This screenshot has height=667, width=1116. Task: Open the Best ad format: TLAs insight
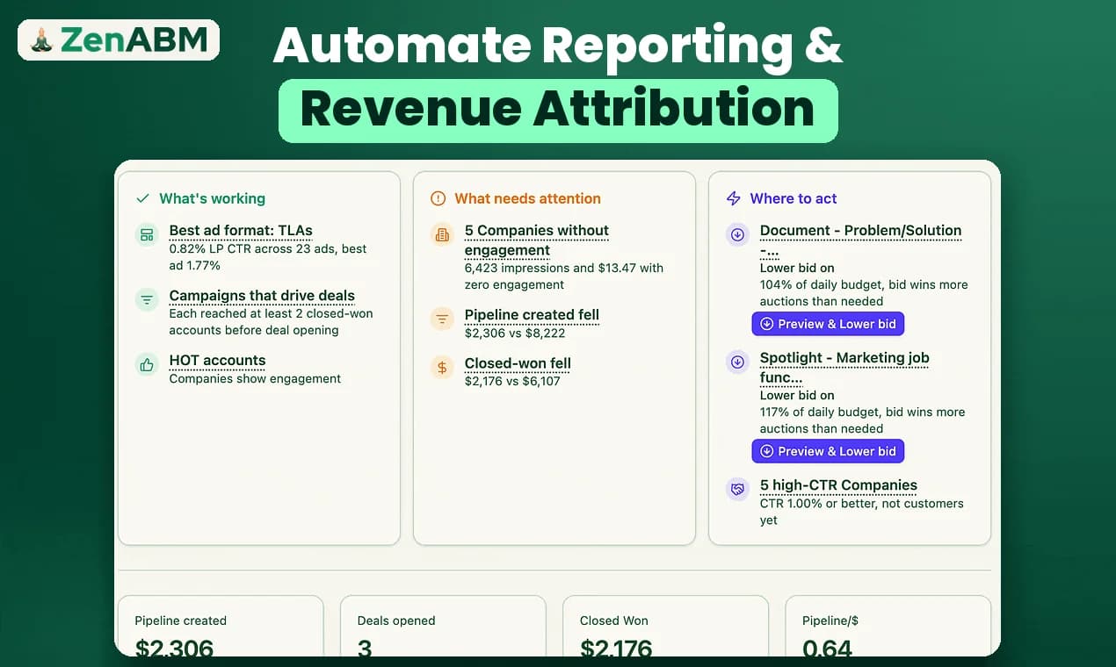coord(241,231)
